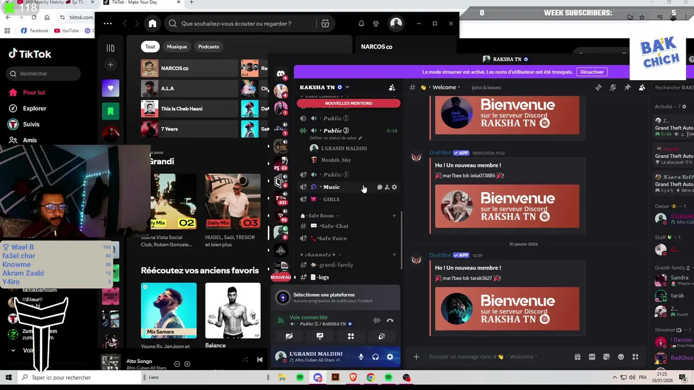
Task: Click the create playlist plus in Spotify sidebar
Action: click(x=111, y=65)
